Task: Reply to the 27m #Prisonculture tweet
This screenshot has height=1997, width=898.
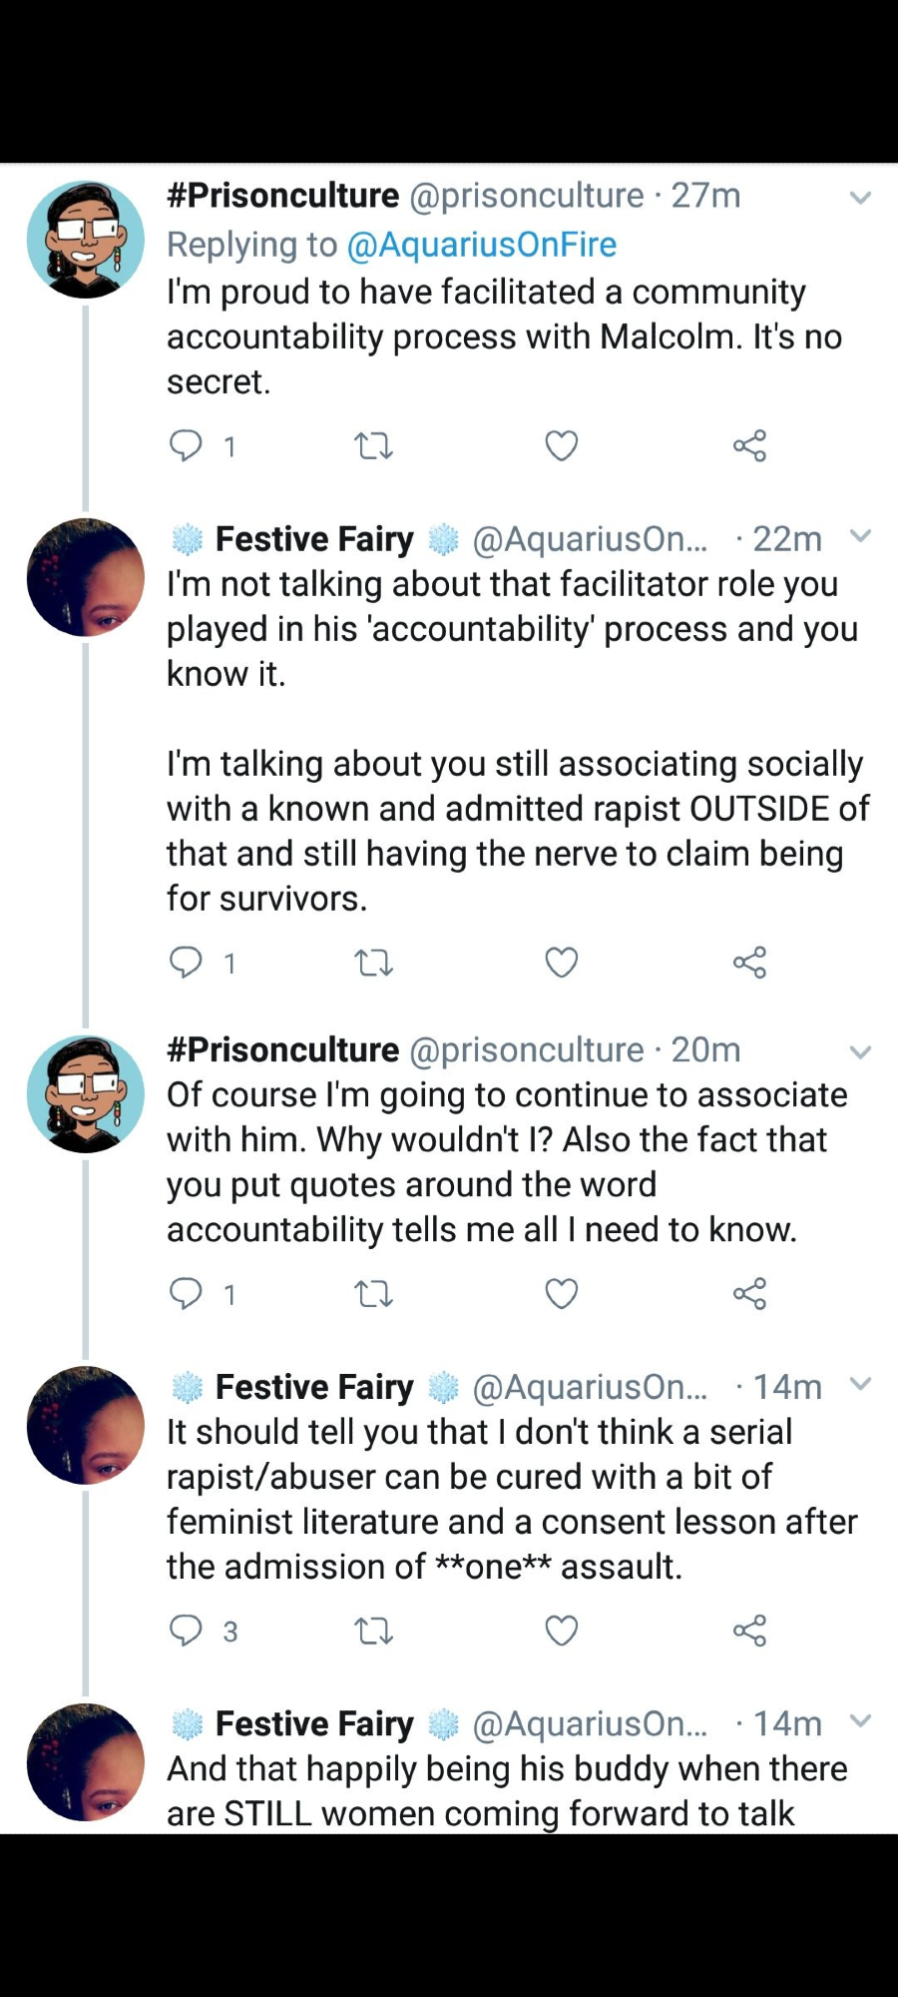Action: pyautogui.click(x=187, y=445)
